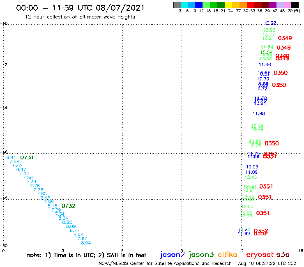Click the generation timestamp 'Aug 10 08:27:22 UTC 2021'
The height and width of the screenshot is (267, 304).
pos(269,263)
